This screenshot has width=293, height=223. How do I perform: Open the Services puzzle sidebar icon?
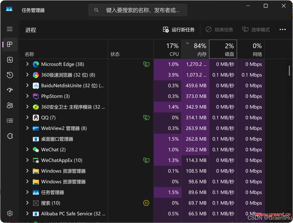[x=10, y=136]
